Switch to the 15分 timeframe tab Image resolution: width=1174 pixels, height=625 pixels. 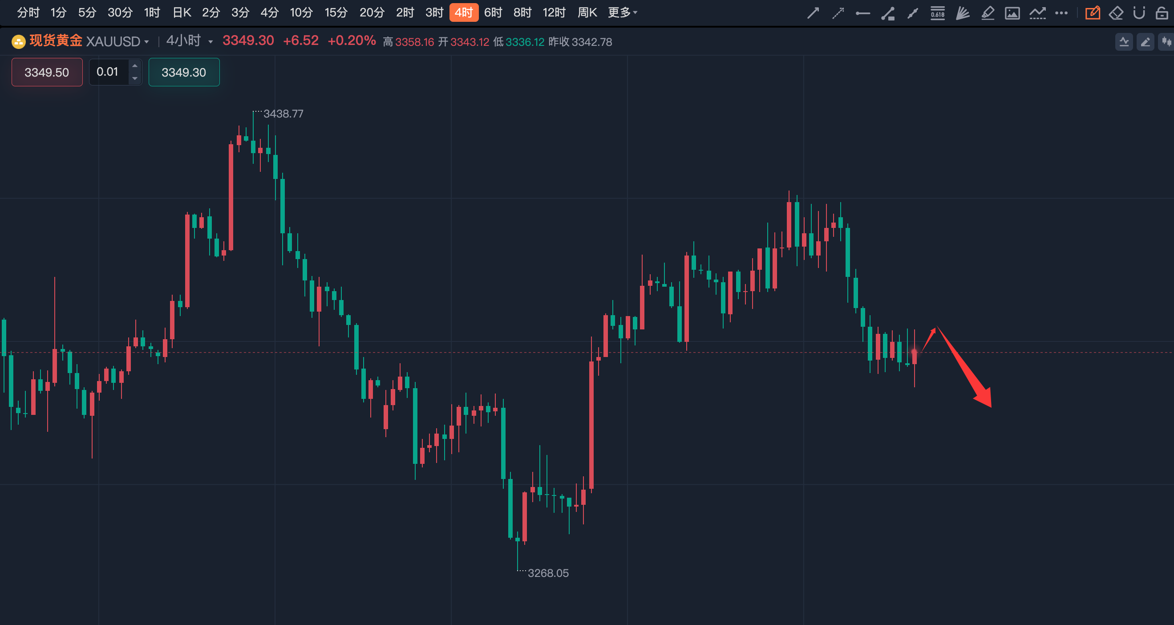(336, 13)
